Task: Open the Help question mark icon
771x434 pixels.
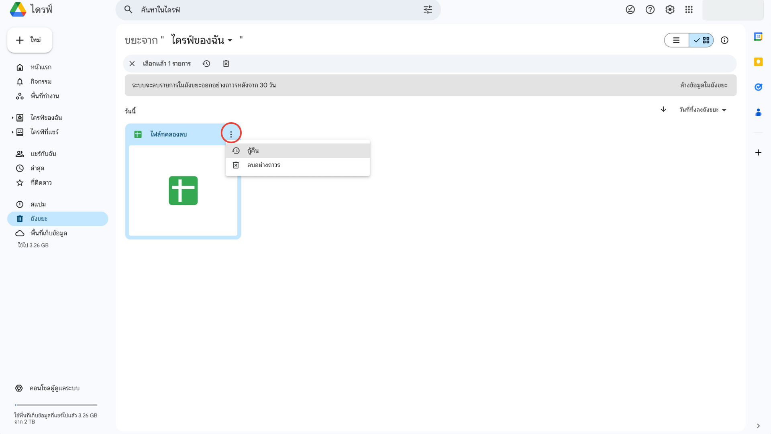Action: pos(650,9)
